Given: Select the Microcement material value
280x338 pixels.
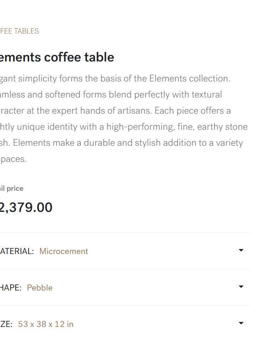Looking at the screenshot, I should (x=63, y=251).
